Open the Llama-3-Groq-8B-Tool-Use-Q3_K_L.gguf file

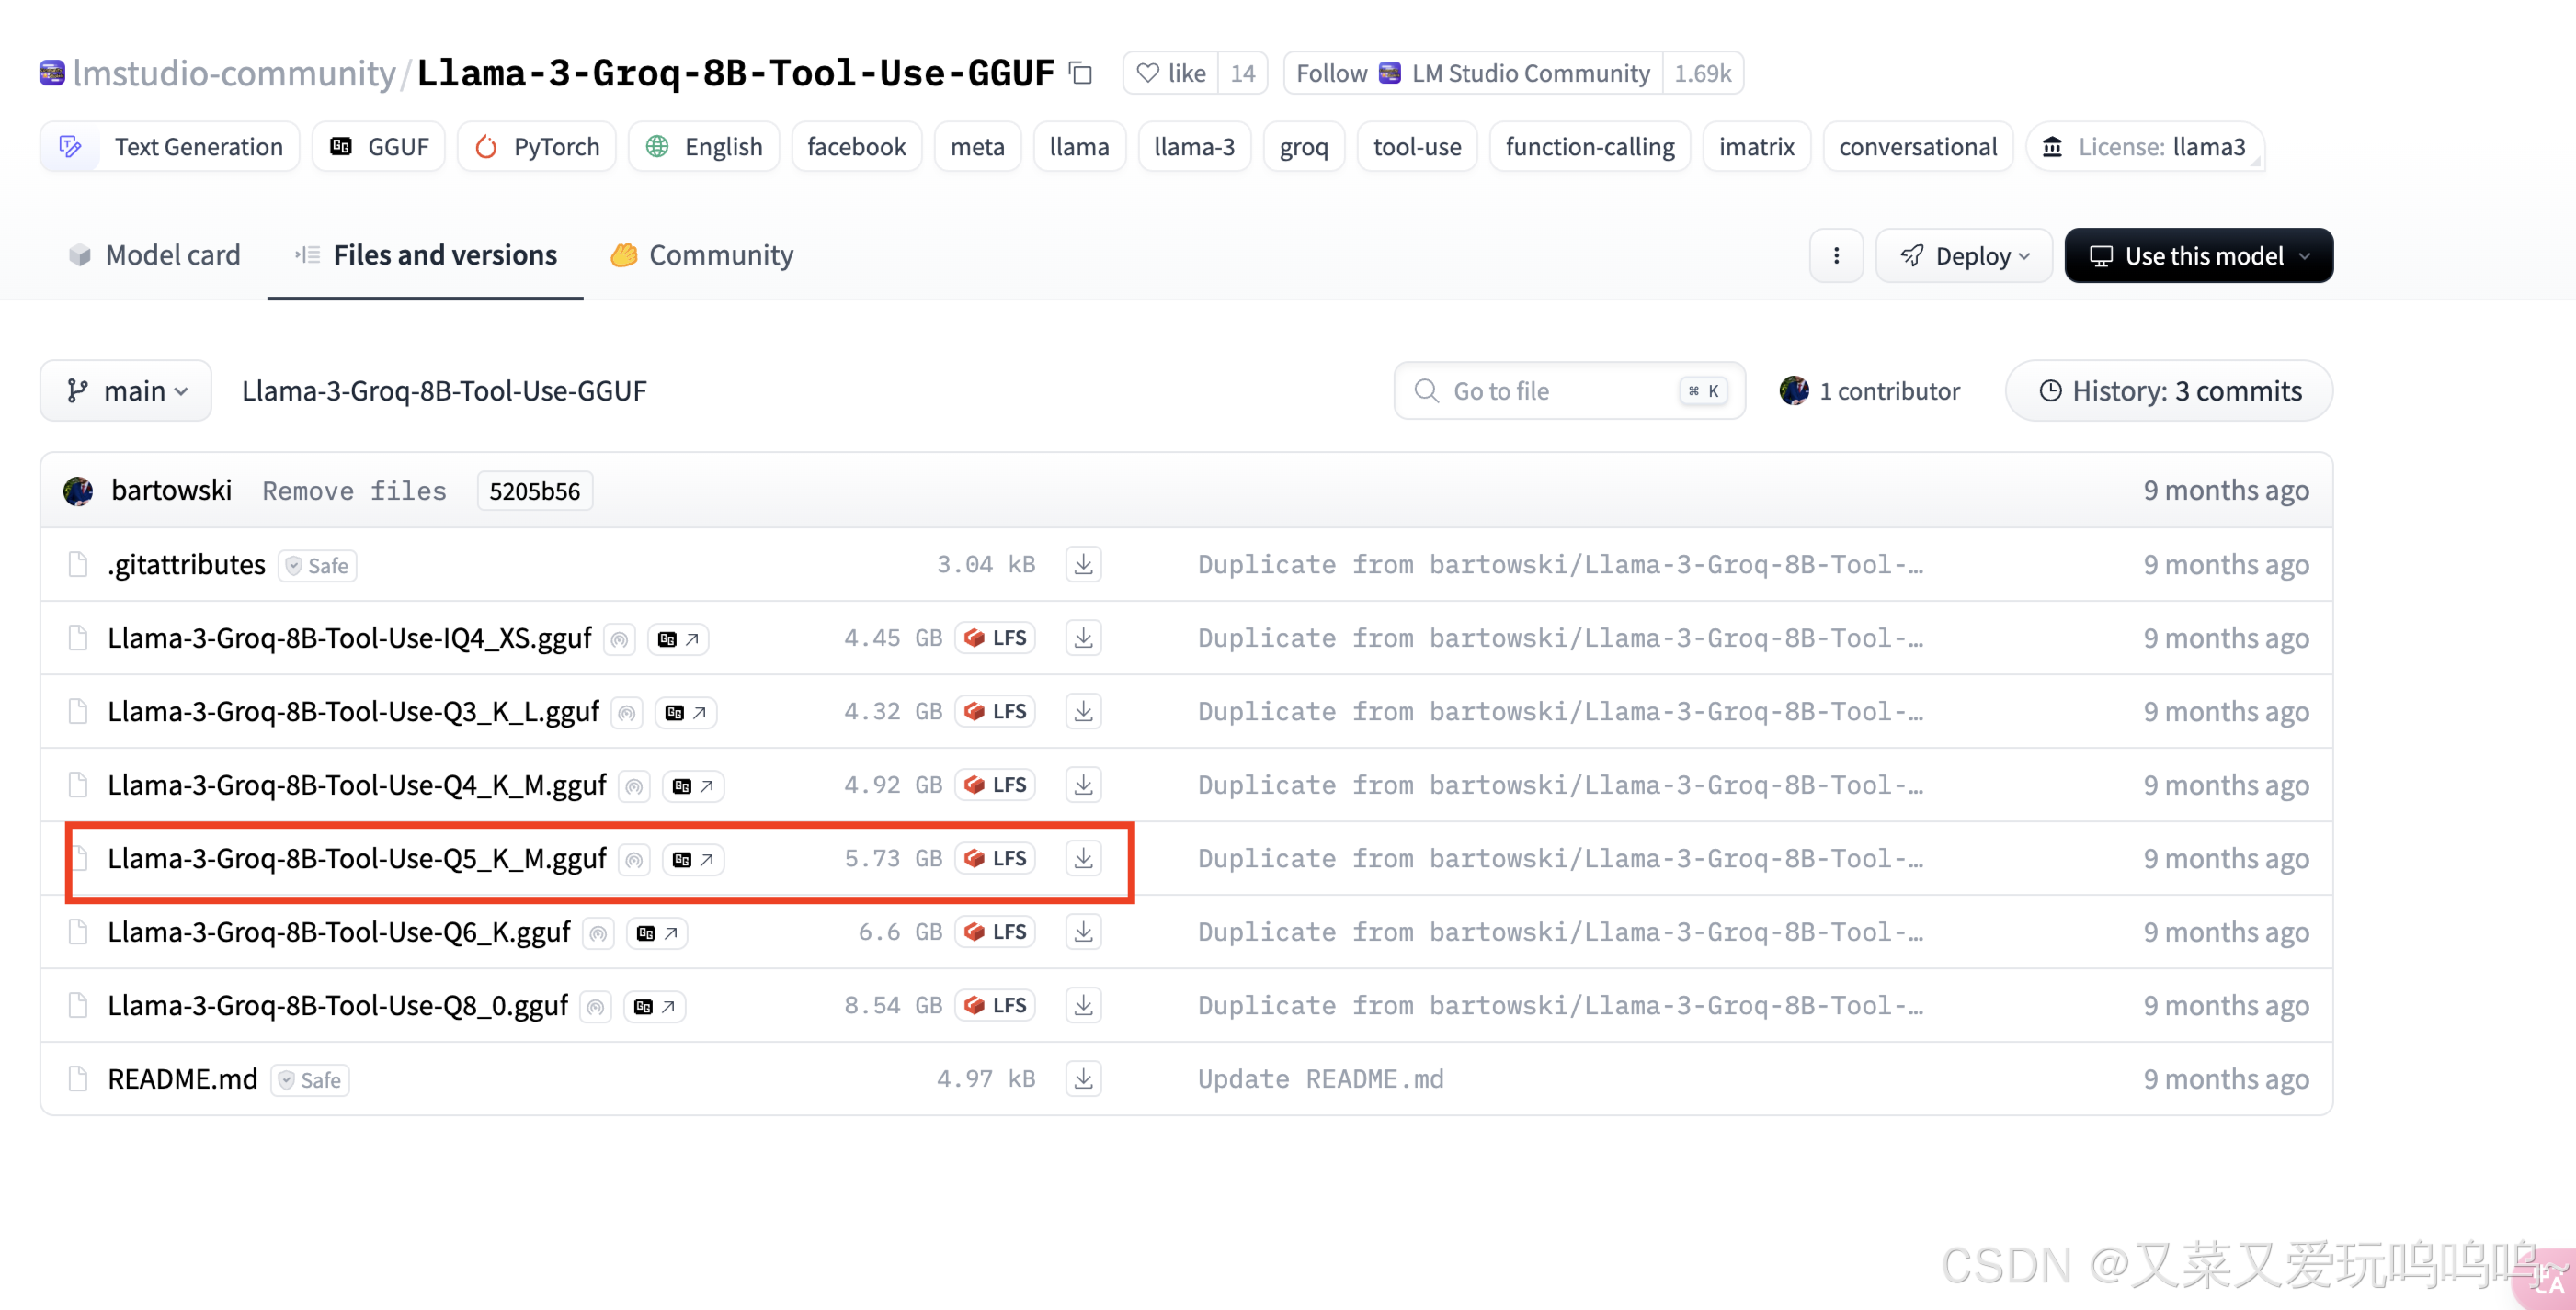(353, 711)
